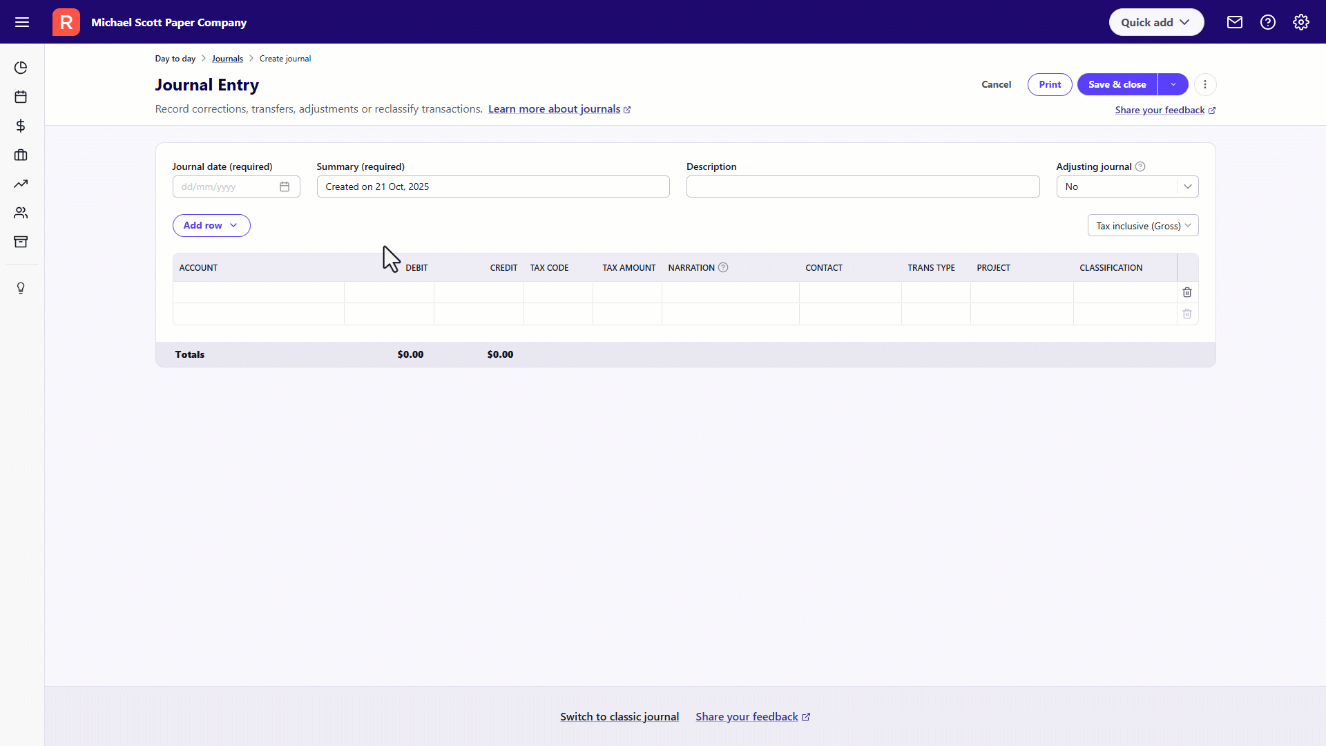Open the Adjusting journal dropdown

pos(1126,186)
